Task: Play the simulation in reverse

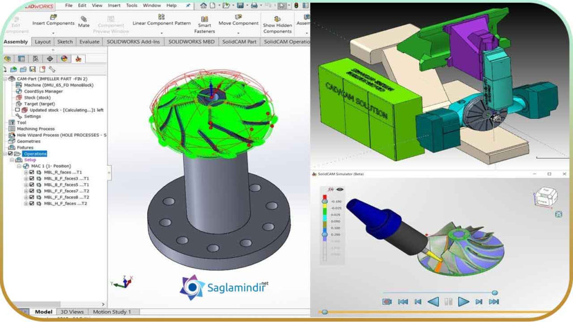Action: pos(434,301)
